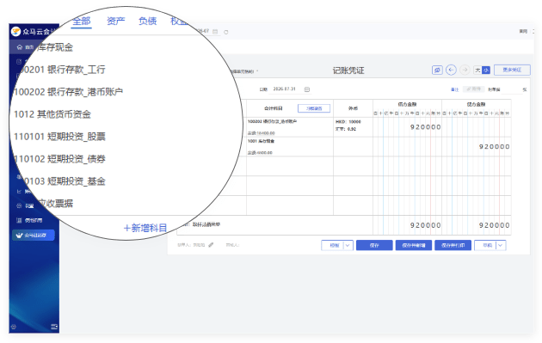The image size is (542, 343).
Task: Click the previous voucher left-arrow icon
Action: [451, 70]
